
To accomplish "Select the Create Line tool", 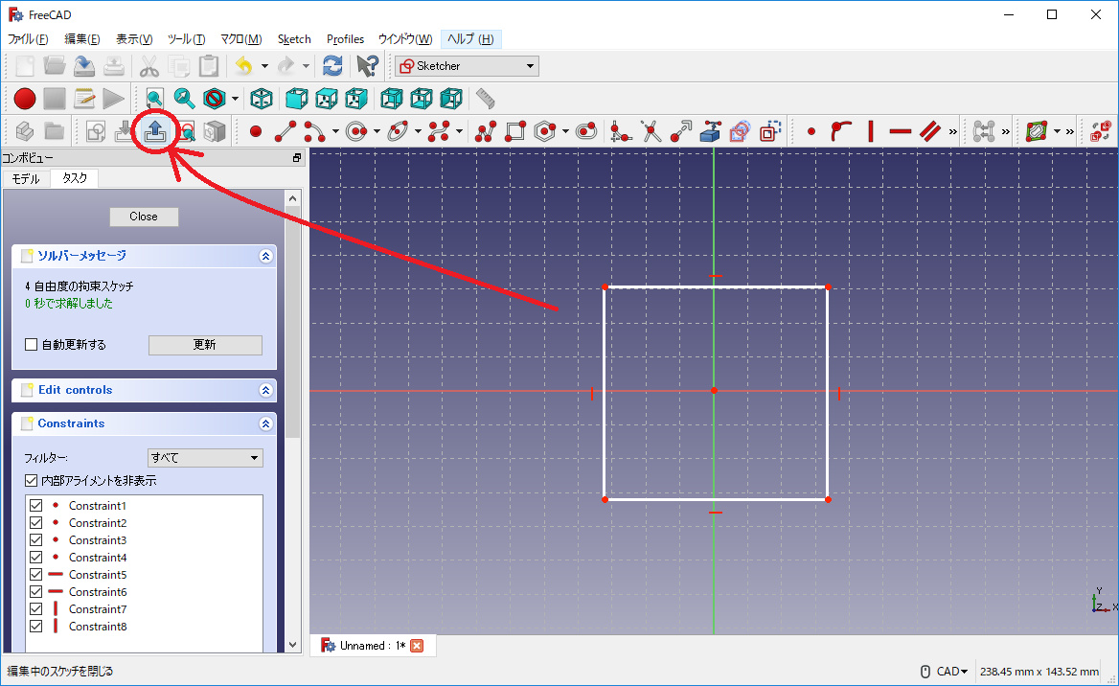I will click(285, 131).
